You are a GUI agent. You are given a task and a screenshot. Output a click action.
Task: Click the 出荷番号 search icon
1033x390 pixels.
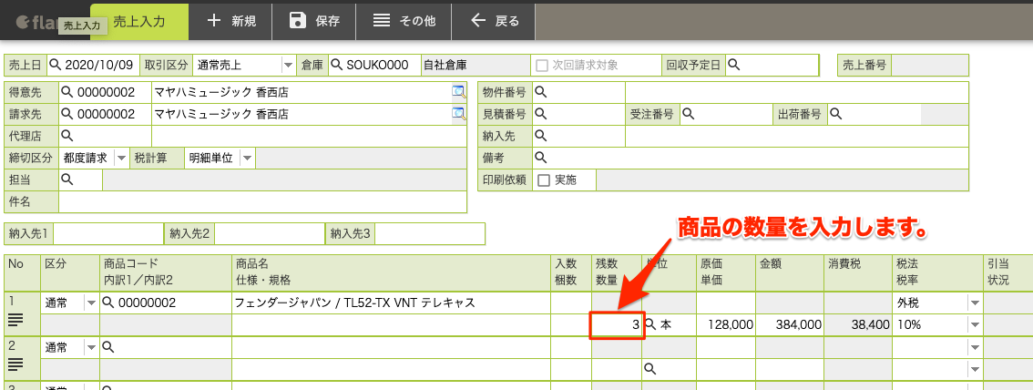[x=835, y=114]
